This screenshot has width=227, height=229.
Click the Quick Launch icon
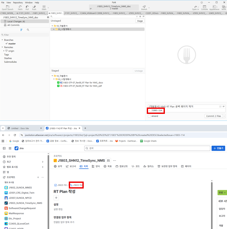tap(7, 7)
